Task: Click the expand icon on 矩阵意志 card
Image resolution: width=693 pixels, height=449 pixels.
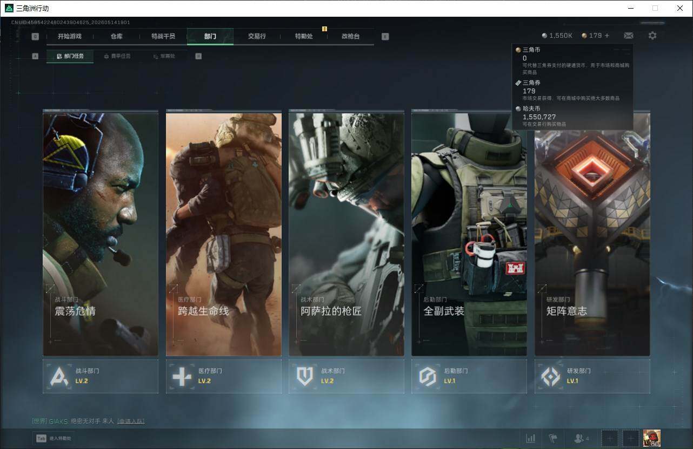Action: [542, 289]
